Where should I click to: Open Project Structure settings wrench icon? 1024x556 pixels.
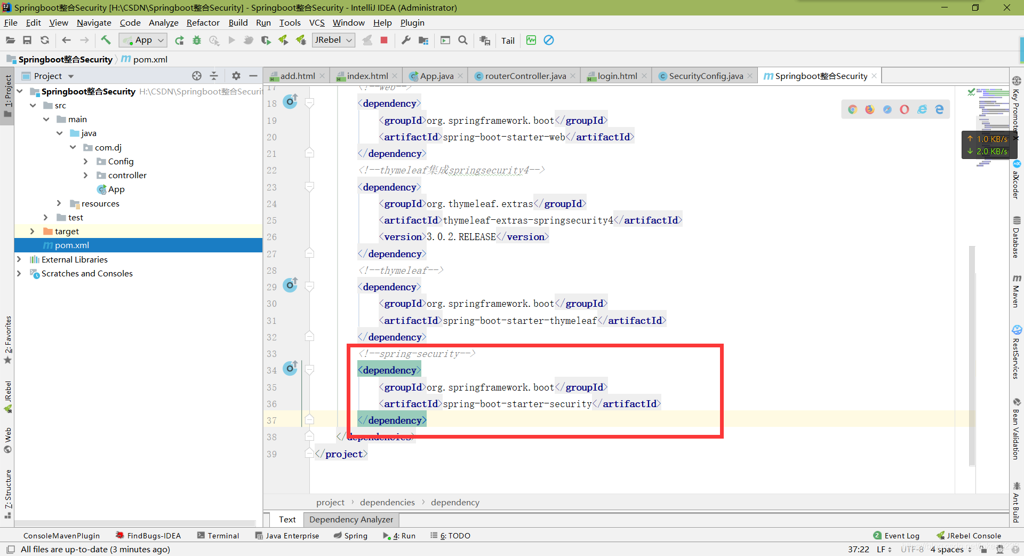pos(406,40)
